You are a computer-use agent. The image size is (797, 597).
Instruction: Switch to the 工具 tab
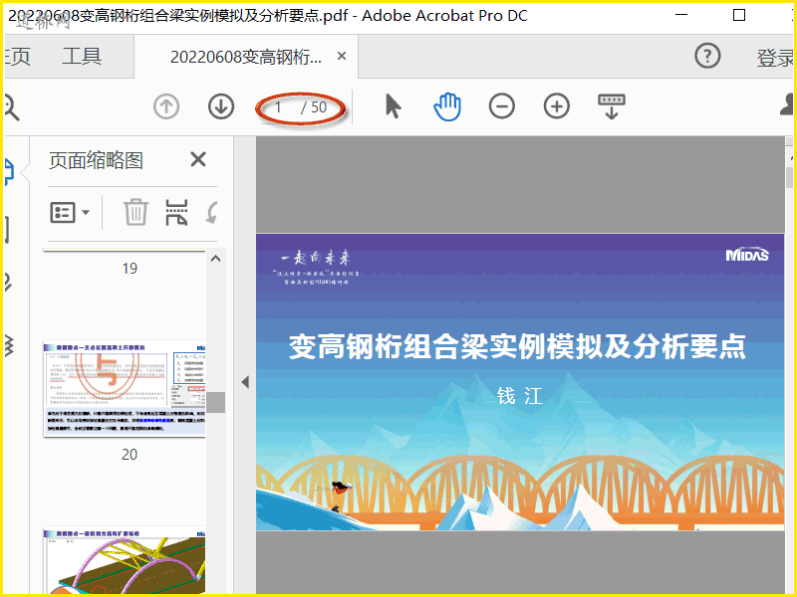pyautogui.click(x=82, y=57)
